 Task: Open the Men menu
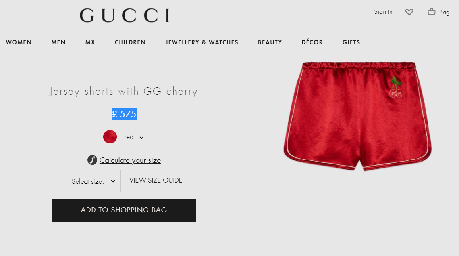point(58,42)
